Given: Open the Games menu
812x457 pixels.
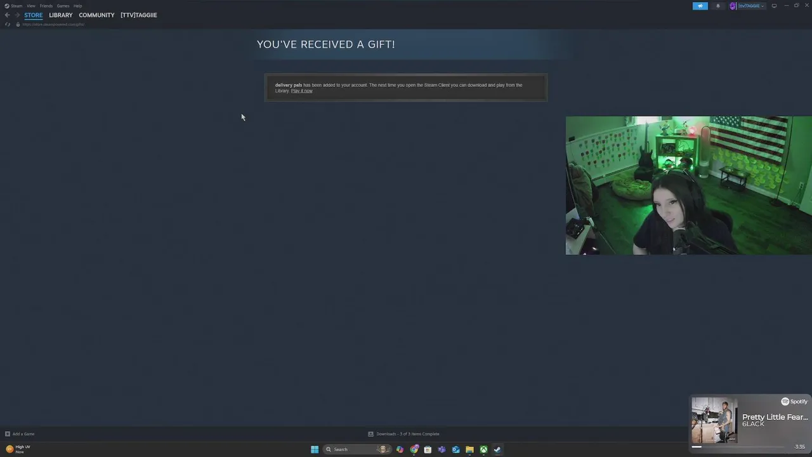Looking at the screenshot, I should 63,6.
